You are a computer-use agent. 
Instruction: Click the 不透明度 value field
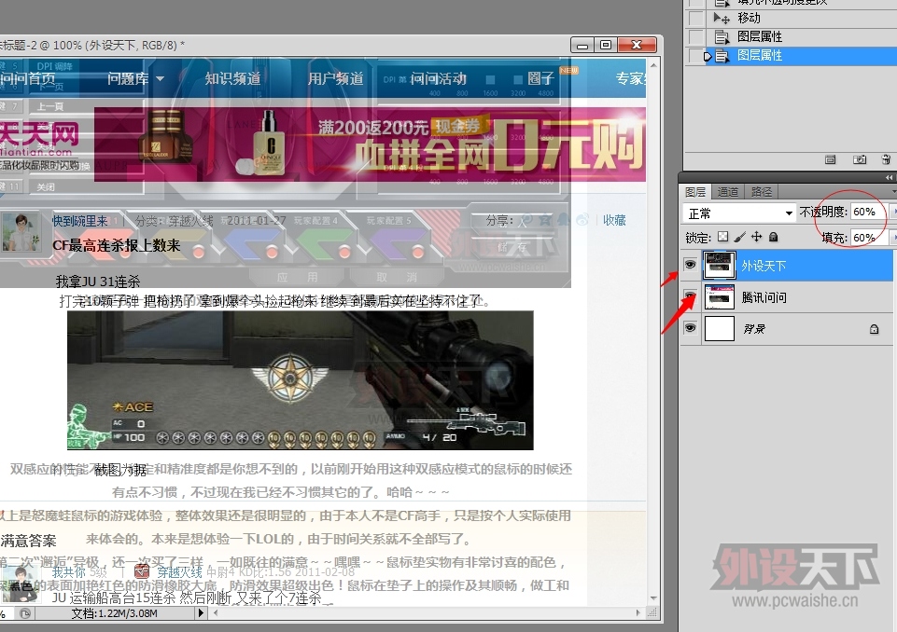(x=868, y=212)
